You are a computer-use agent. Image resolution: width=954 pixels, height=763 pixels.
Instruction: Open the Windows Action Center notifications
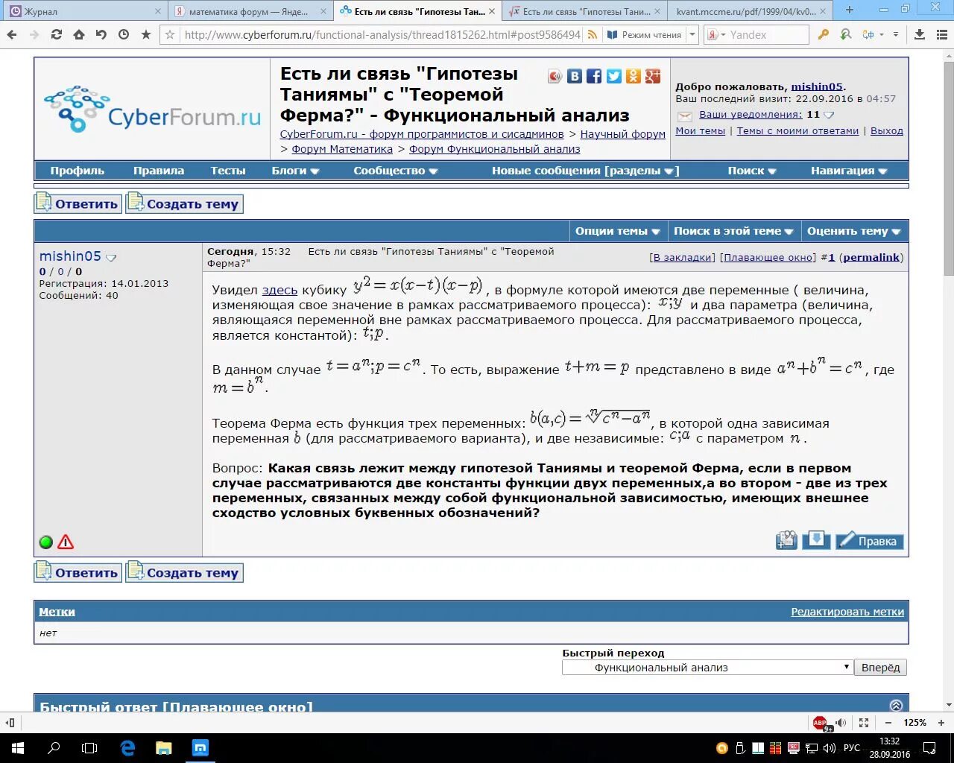coord(929,748)
